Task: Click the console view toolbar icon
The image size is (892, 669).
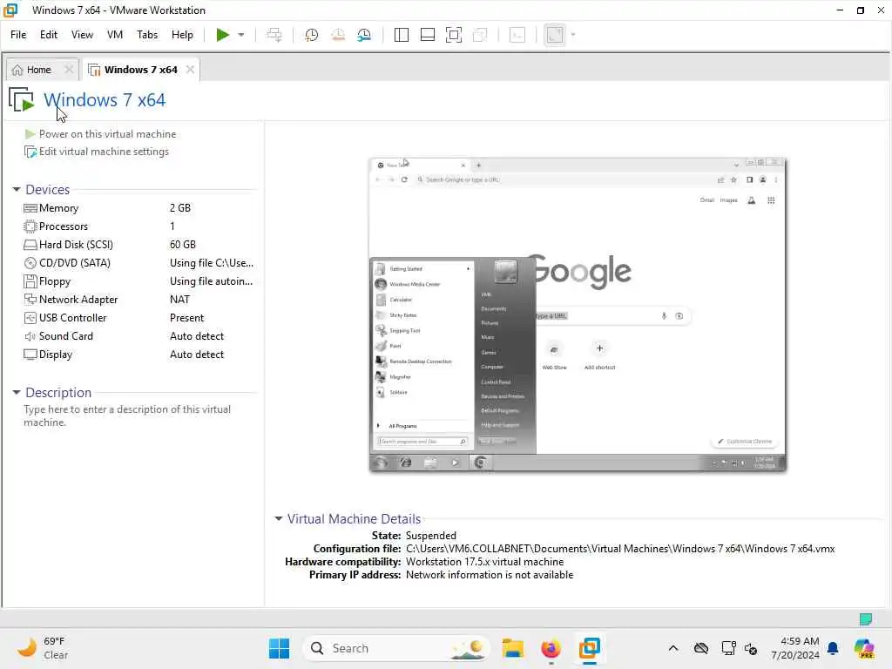Action: click(517, 35)
